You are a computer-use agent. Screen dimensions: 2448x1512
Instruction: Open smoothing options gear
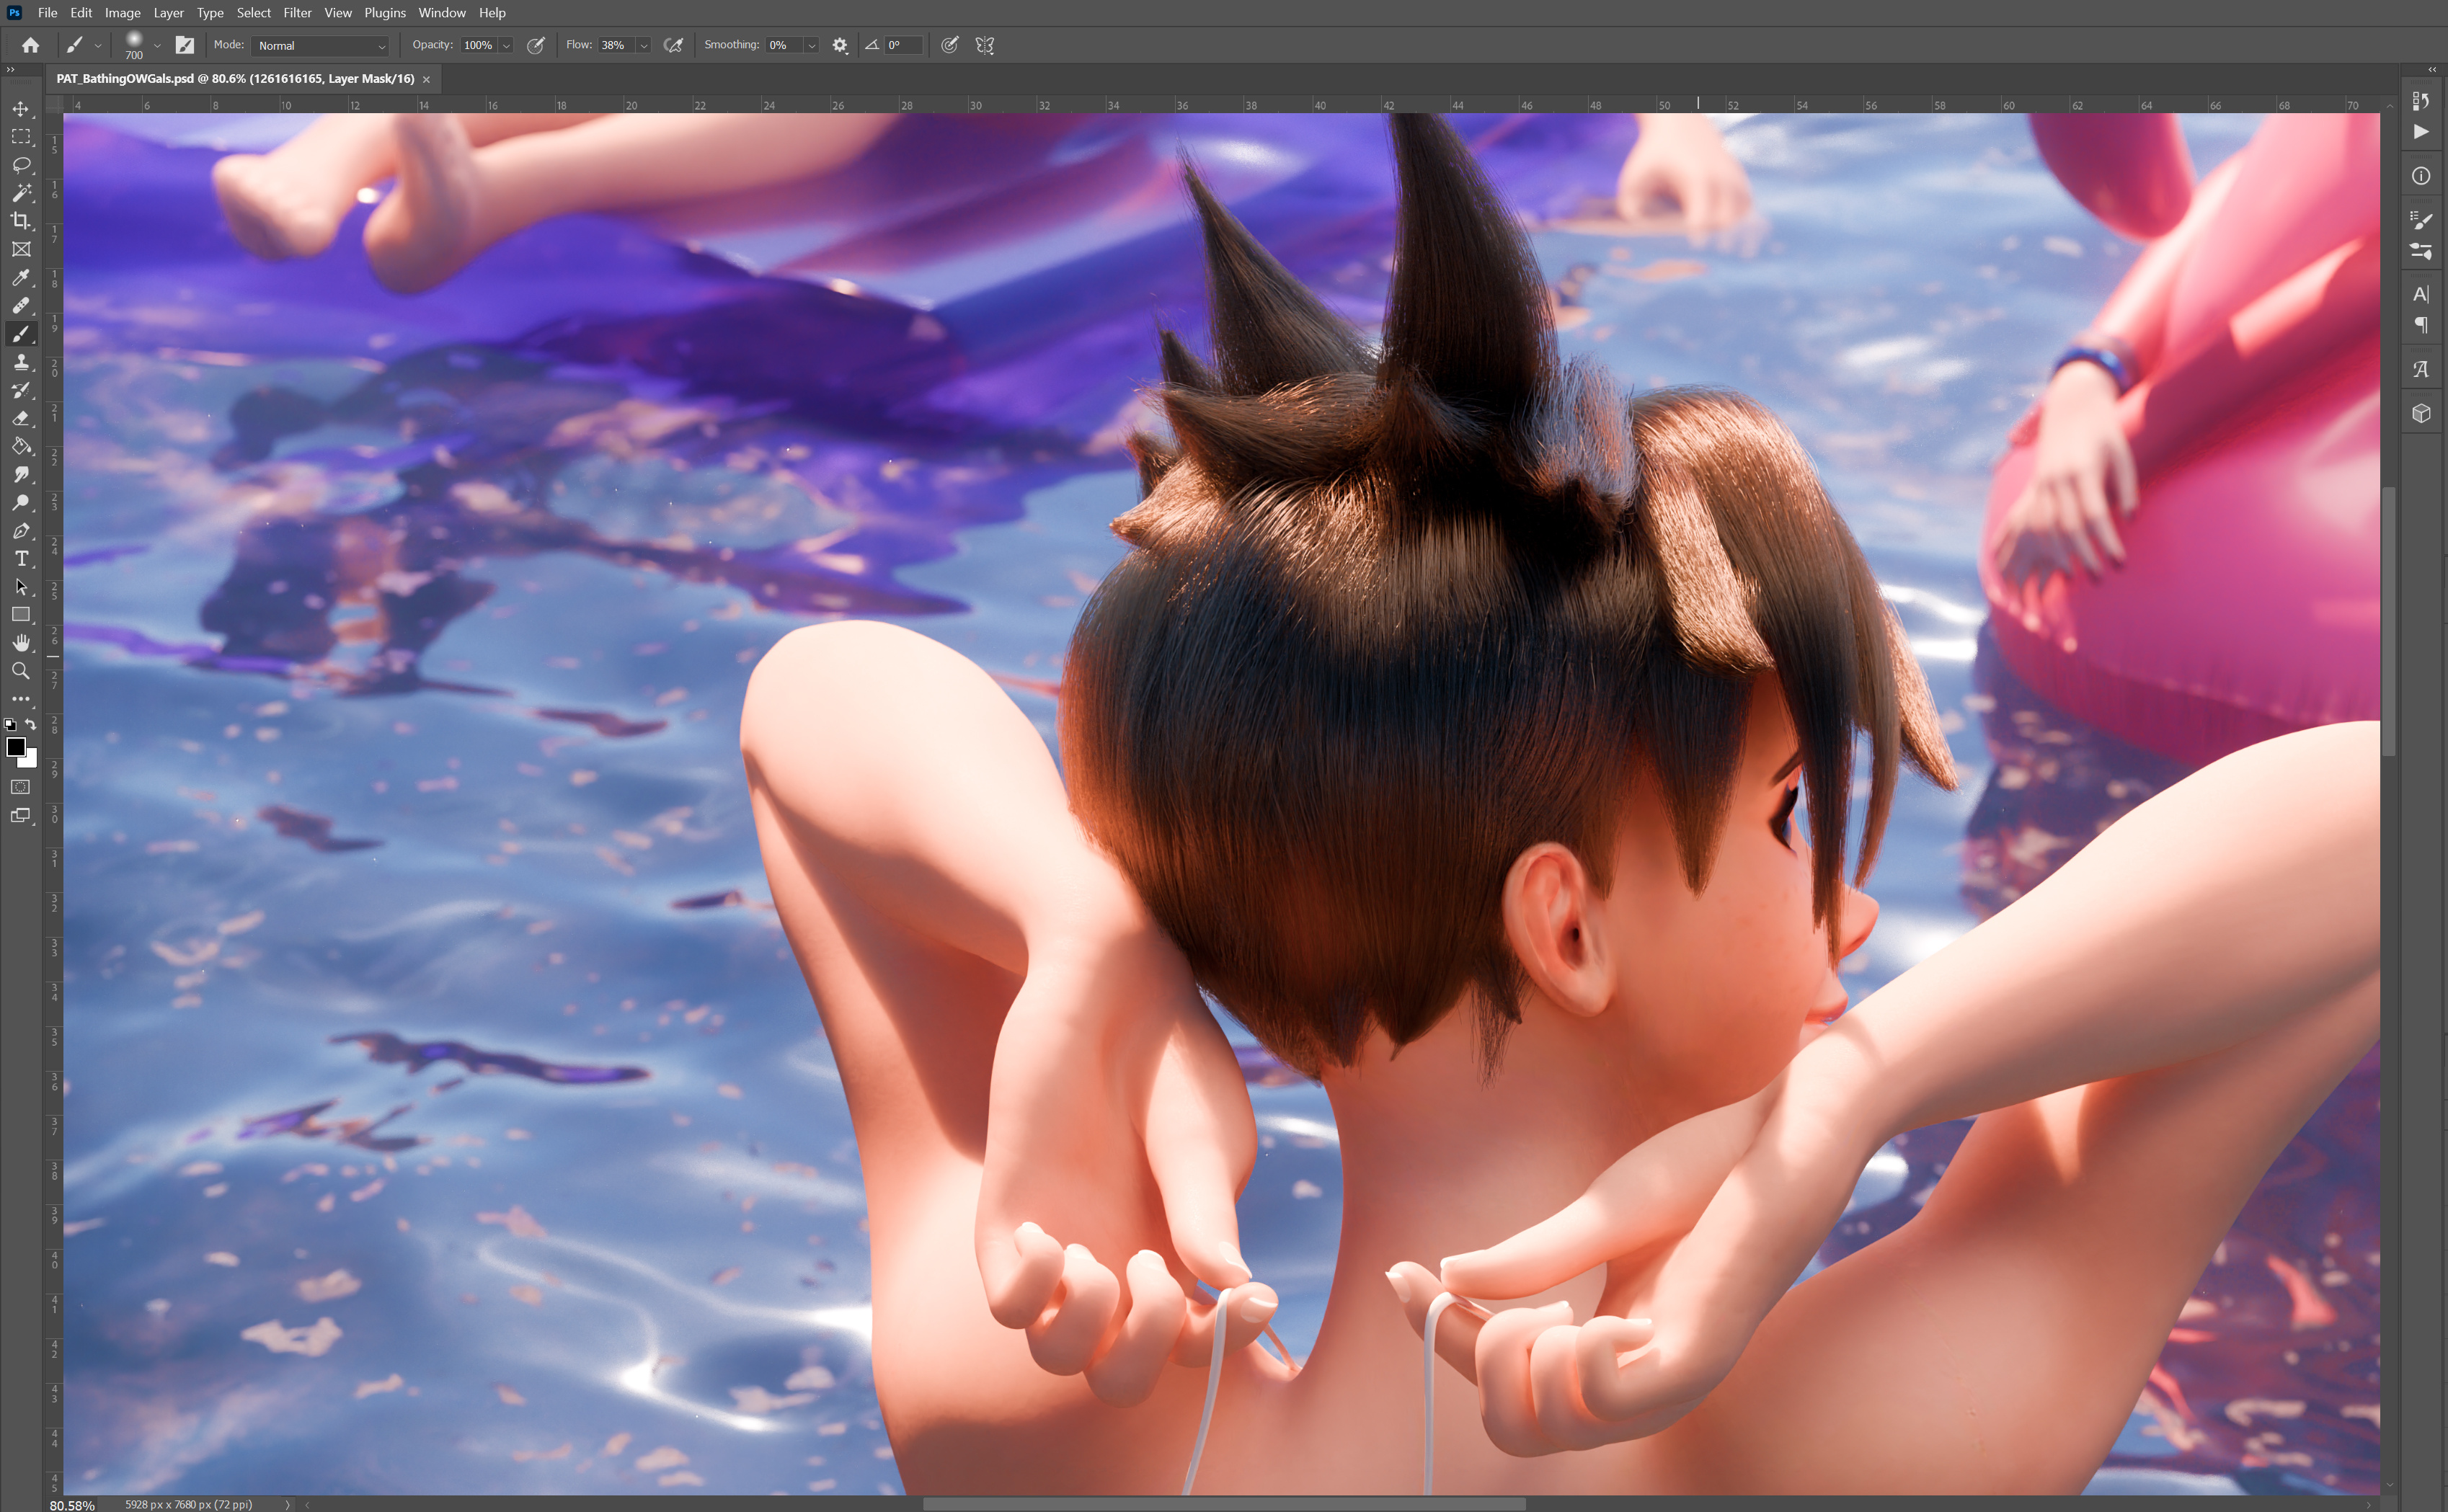point(840,45)
